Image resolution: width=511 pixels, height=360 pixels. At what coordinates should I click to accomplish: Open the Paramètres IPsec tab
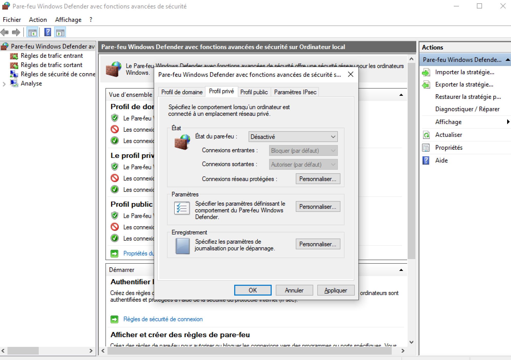[295, 92]
